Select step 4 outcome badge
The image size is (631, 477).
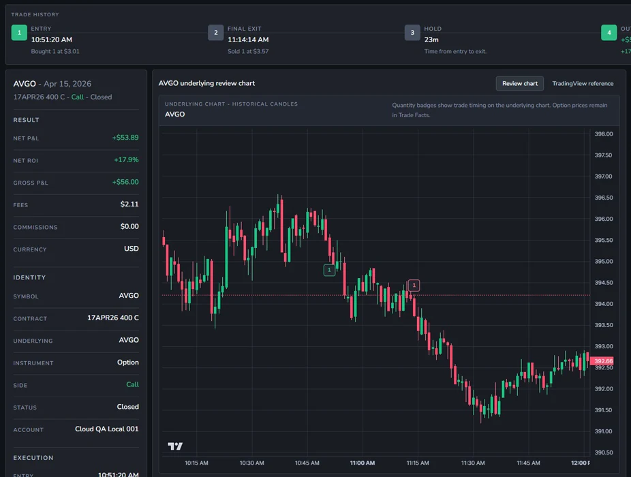(609, 33)
